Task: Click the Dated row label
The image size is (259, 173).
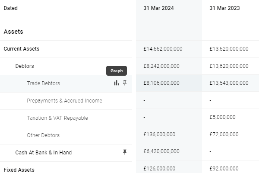Action: [11, 8]
